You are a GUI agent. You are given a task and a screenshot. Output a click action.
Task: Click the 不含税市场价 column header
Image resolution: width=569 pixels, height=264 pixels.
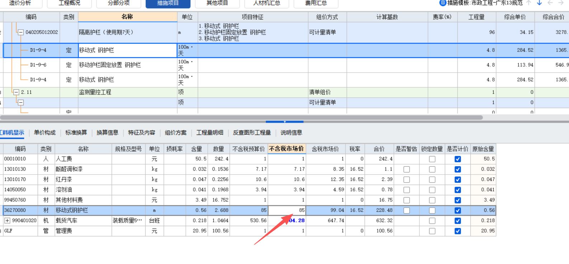(287, 149)
